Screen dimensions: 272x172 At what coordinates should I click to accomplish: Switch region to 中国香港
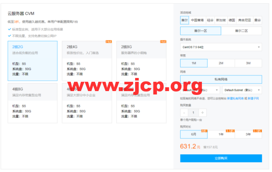click(x=197, y=20)
